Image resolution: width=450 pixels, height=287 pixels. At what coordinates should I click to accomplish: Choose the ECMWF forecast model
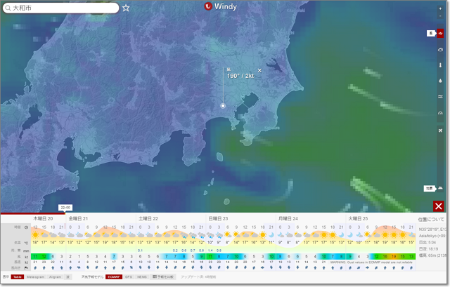pyautogui.click(x=114, y=277)
